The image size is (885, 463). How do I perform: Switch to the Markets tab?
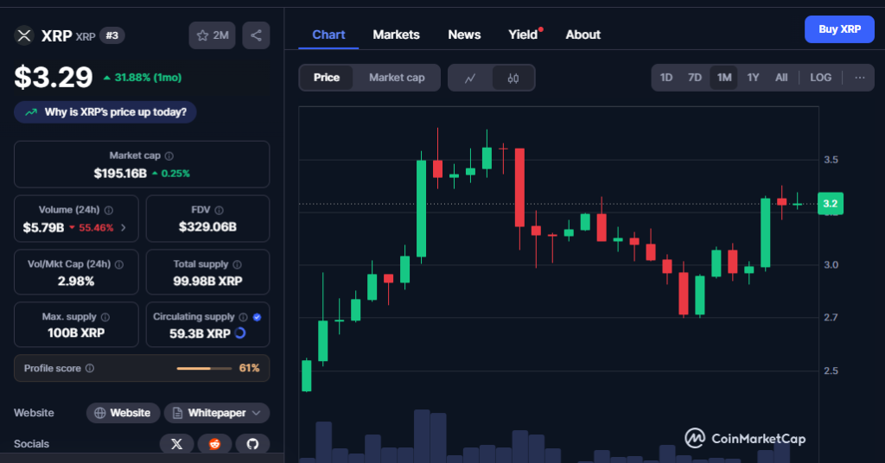point(396,35)
